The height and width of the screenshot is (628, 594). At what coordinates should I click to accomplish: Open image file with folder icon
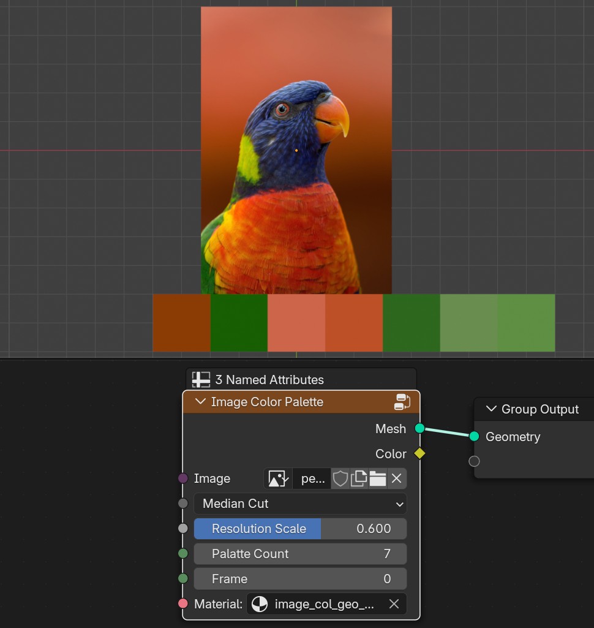(x=377, y=479)
